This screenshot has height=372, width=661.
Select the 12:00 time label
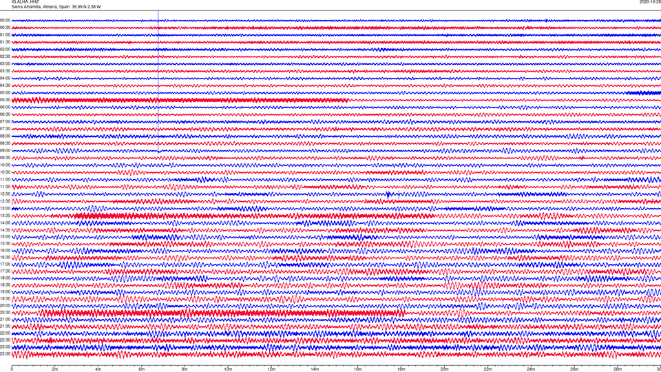pyautogui.click(x=5, y=194)
